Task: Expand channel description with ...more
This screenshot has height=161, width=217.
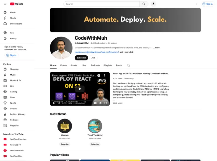Action: [x=156, y=48]
